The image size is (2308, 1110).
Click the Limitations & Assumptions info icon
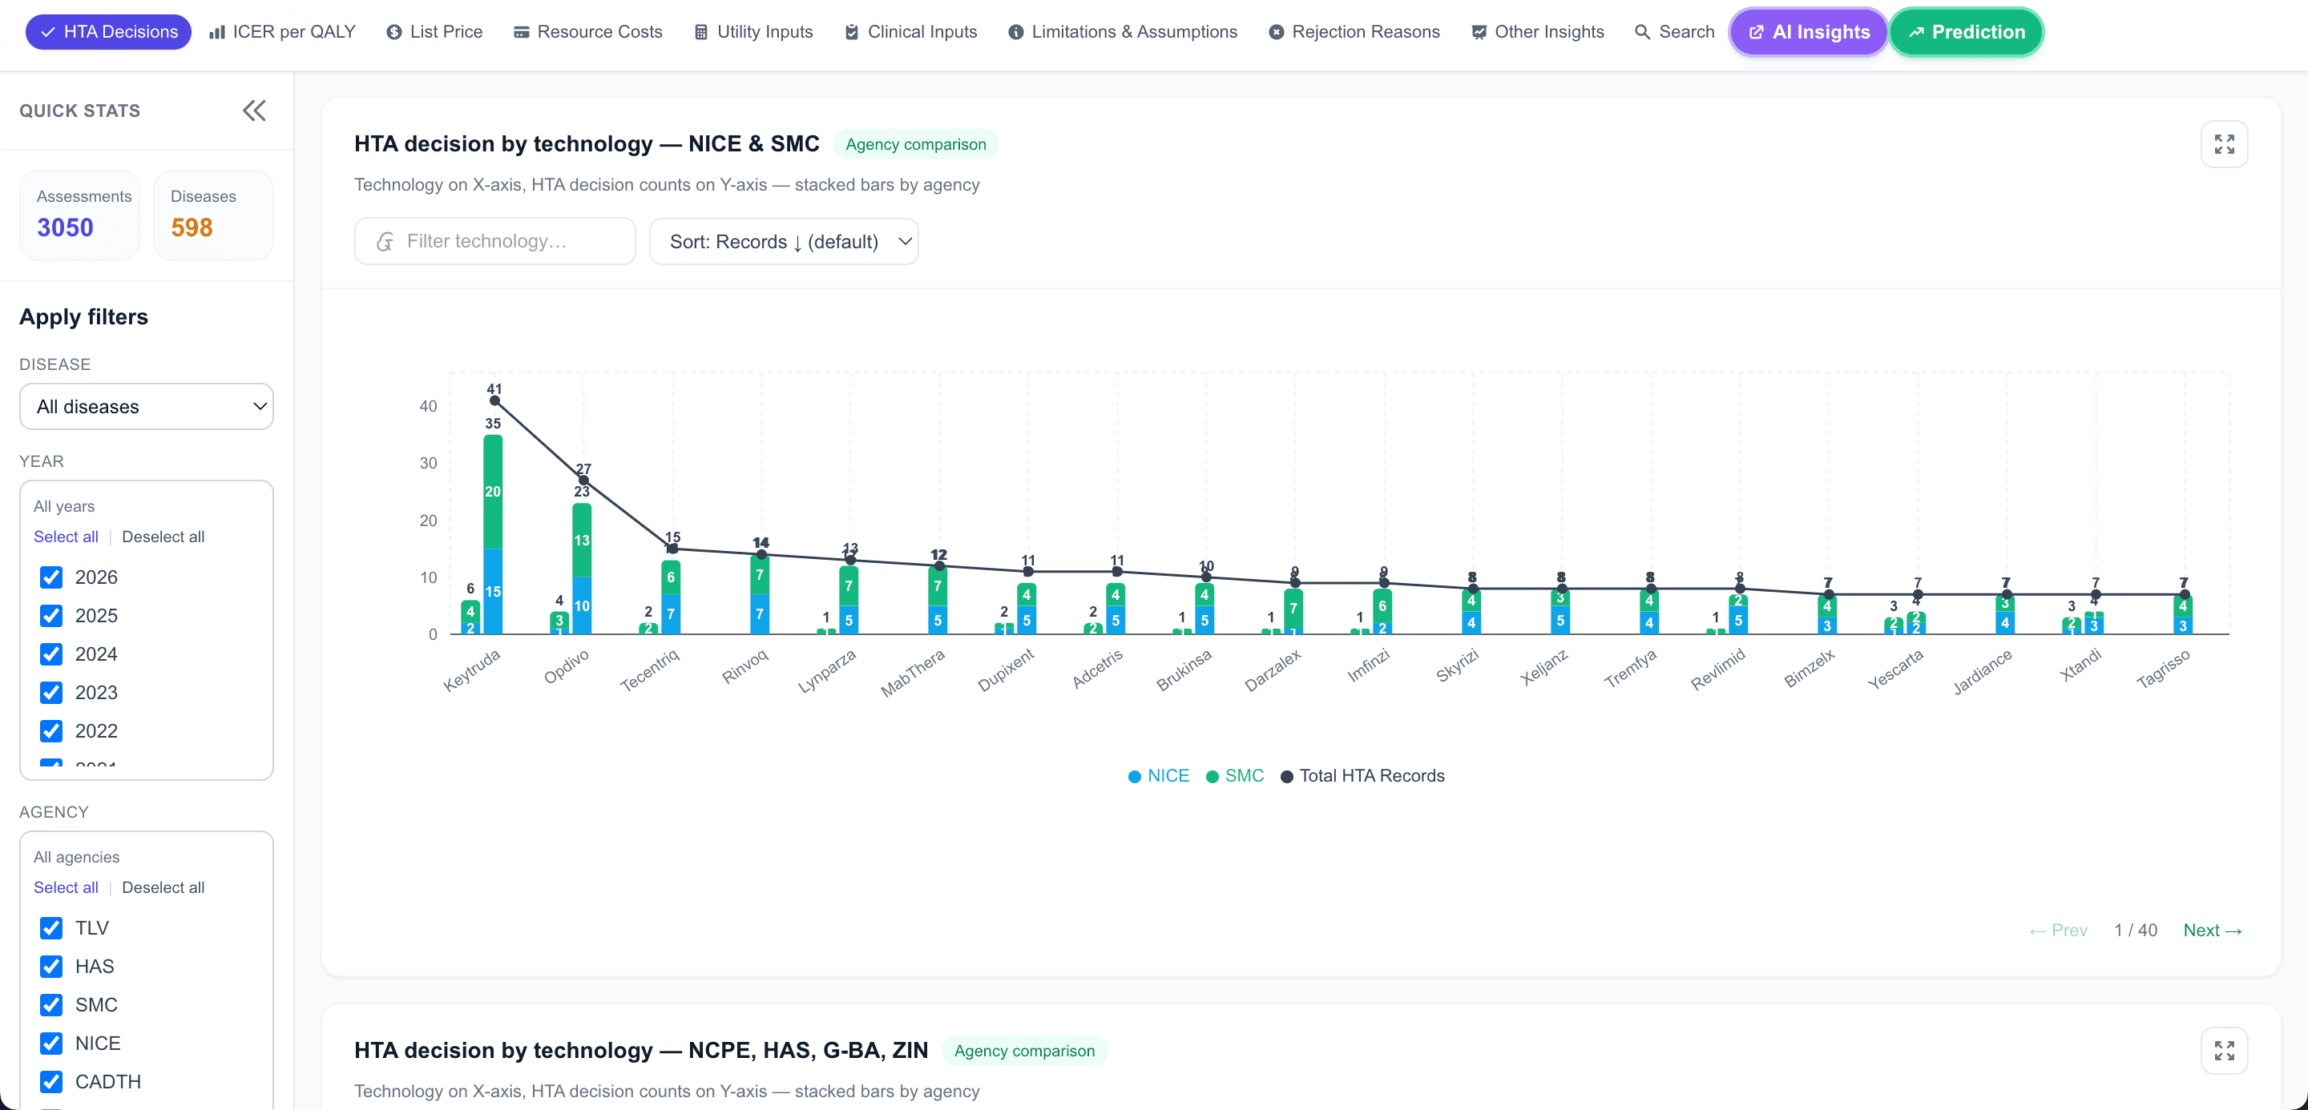[1016, 32]
